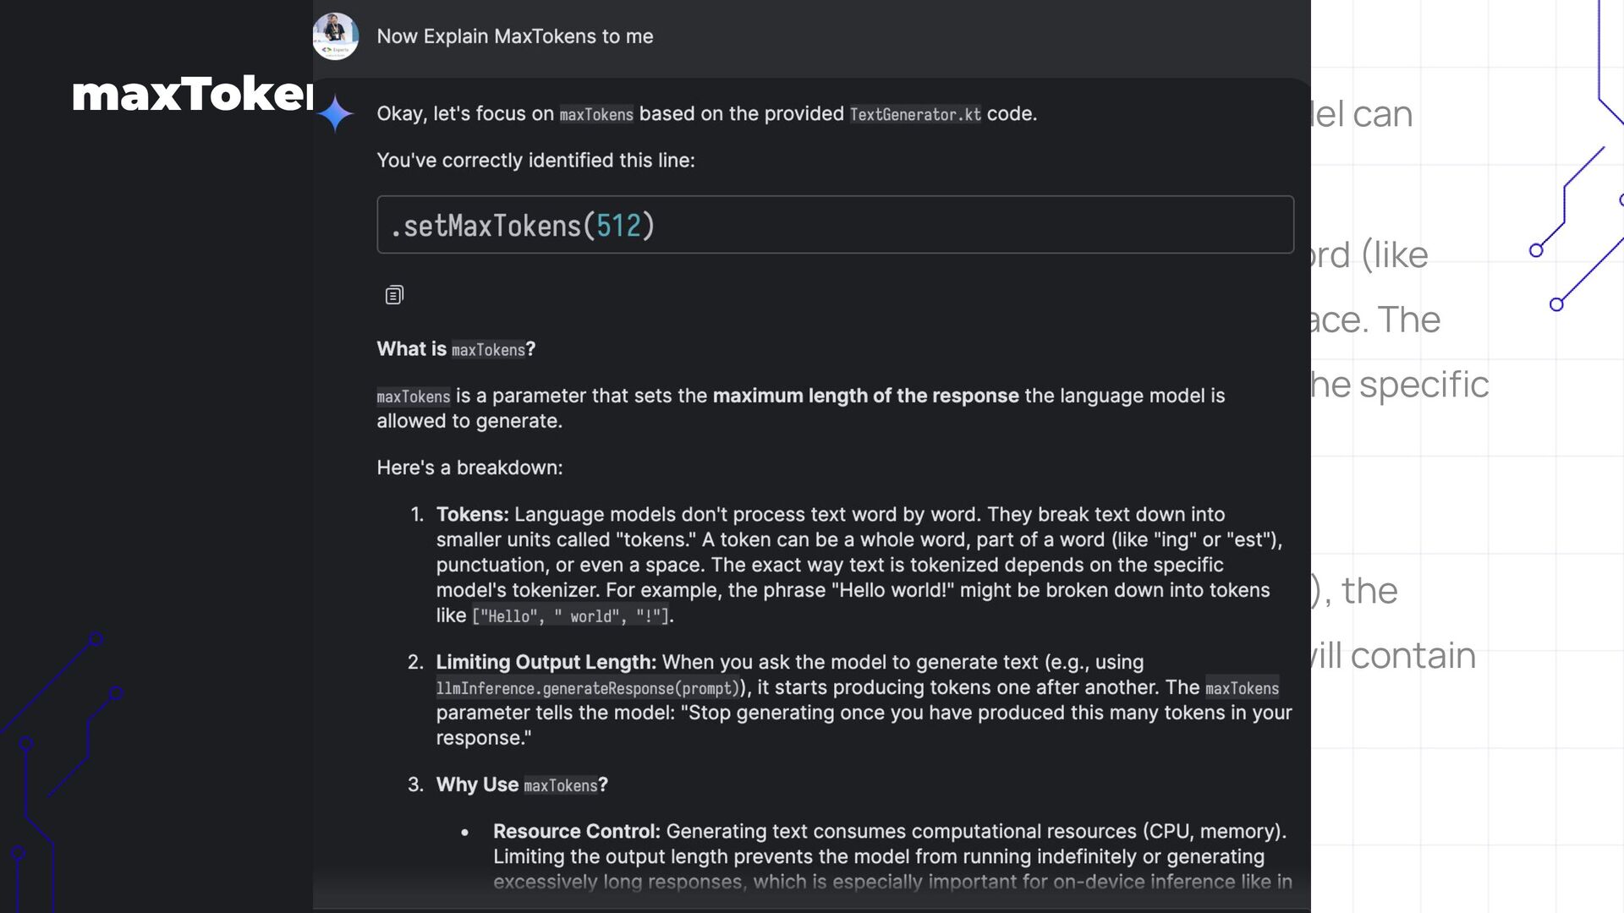The height and width of the screenshot is (913, 1624).
Task: Click the "What is maxTokens?" heading
Action: coord(456,349)
